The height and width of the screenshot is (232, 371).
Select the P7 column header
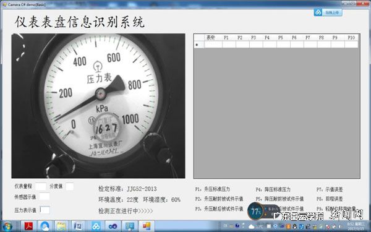[x=310, y=37]
